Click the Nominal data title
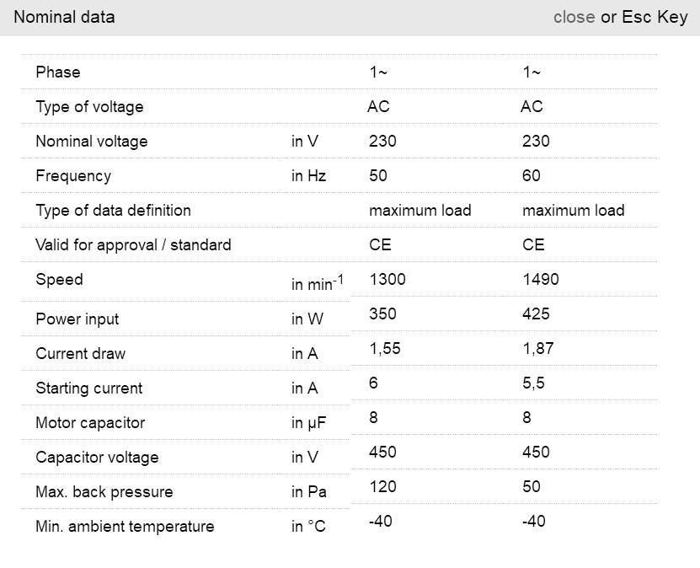Viewport: 700px width, 568px height. pos(64,17)
